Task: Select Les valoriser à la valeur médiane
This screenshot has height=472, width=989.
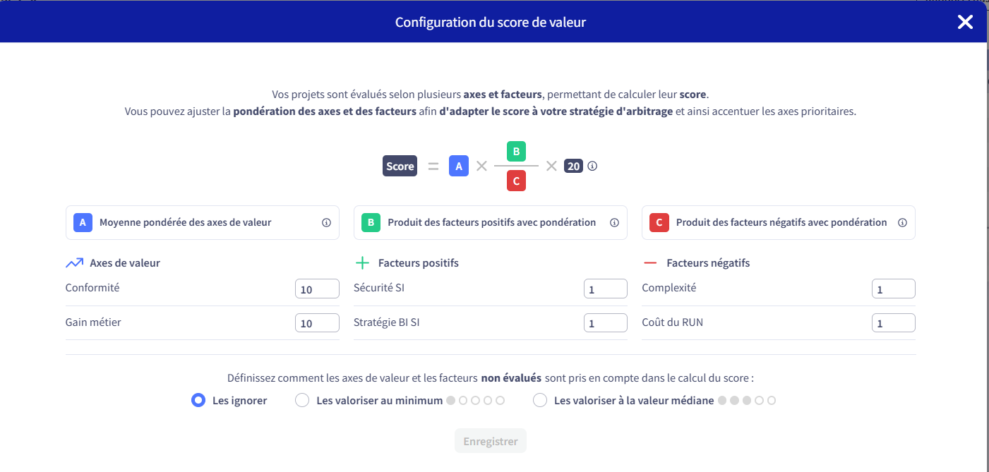Action: 540,401
